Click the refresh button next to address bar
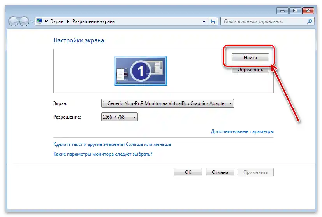322x217 pixels. 213,21
